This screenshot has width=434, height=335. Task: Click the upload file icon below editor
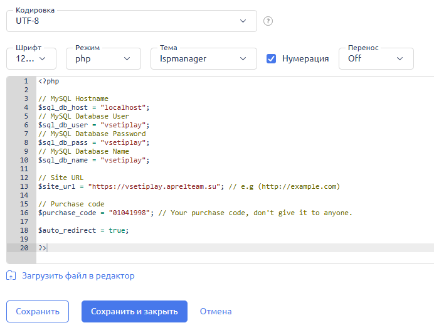click(11, 275)
